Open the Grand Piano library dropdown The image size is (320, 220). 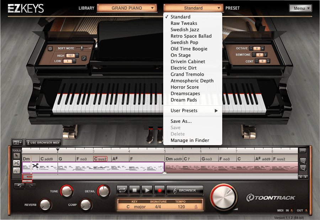click(127, 8)
